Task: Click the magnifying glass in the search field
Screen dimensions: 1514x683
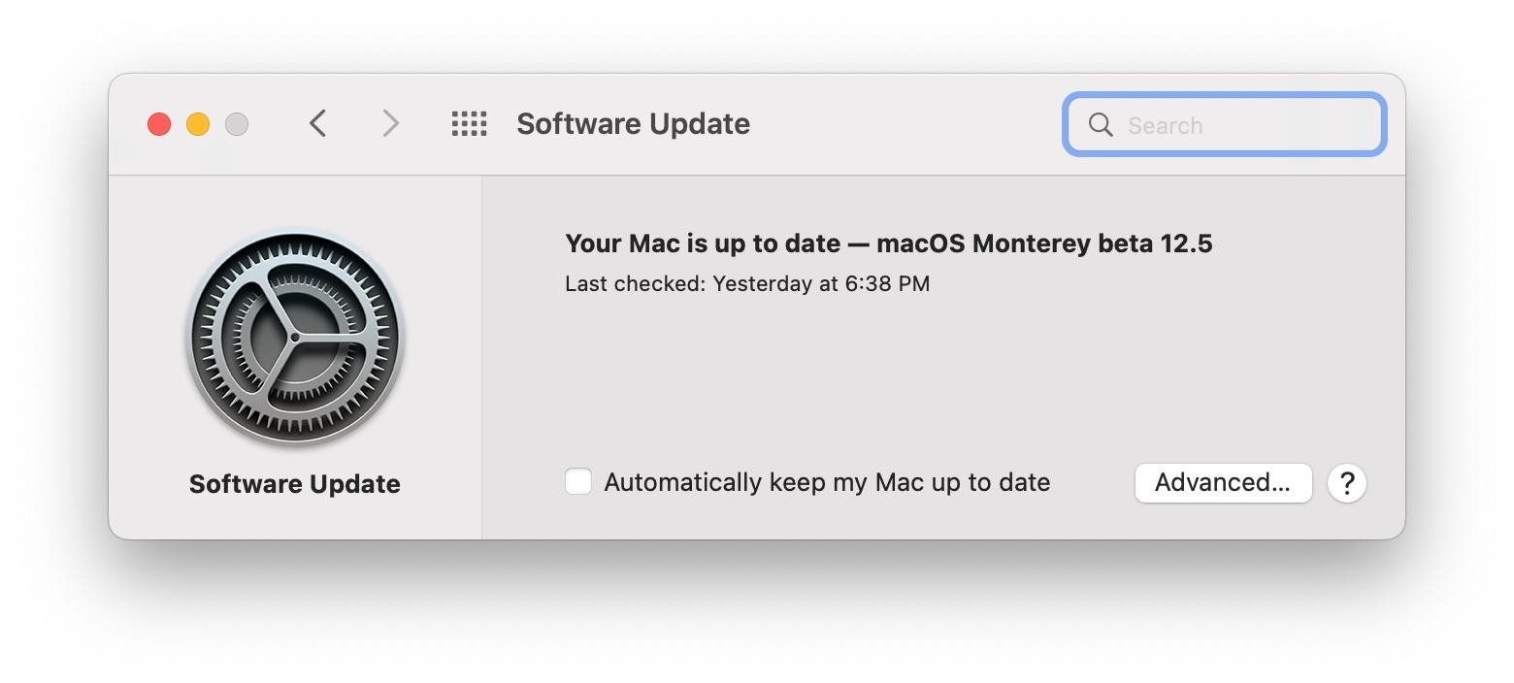Action: 1101,124
